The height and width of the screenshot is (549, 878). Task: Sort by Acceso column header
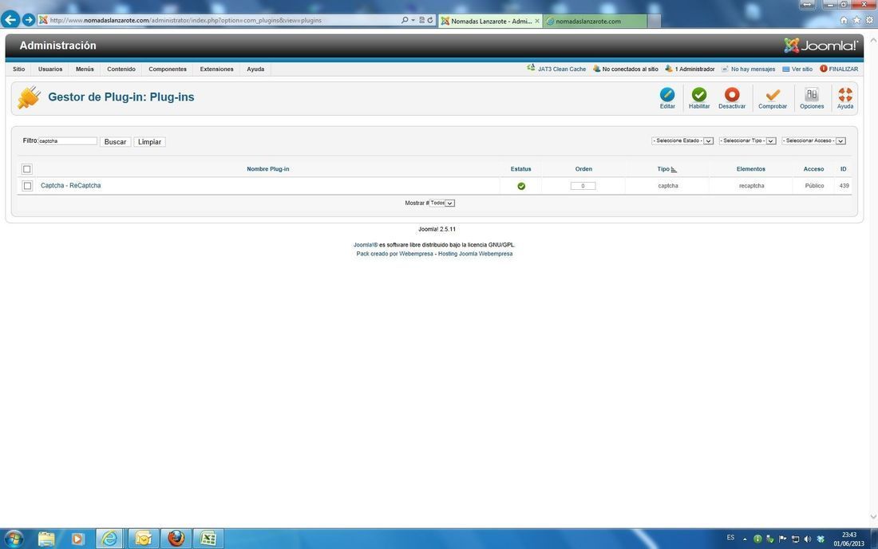click(813, 169)
